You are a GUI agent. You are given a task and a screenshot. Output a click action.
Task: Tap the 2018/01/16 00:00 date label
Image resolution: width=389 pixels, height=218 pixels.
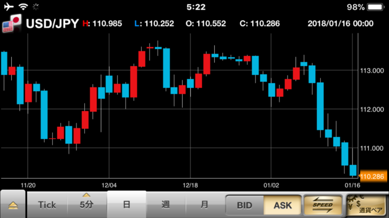click(x=340, y=24)
